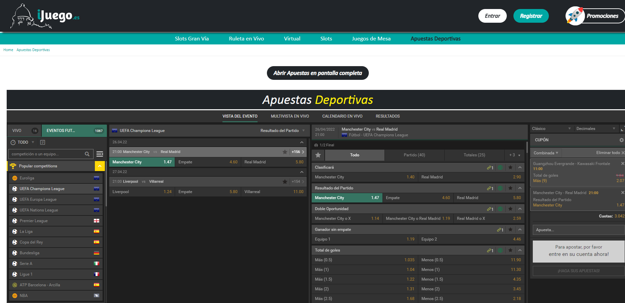
Task: Toggle Empate 4.60 in Resultado del Partido market
Action: pos(418,198)
